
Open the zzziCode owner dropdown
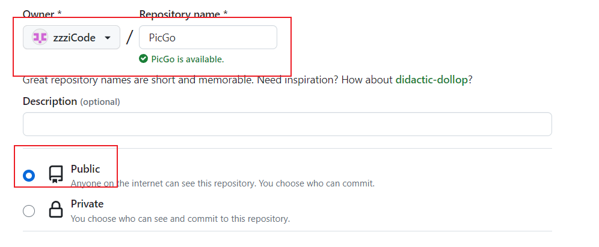pyautogui.click(x=72, y=38)
